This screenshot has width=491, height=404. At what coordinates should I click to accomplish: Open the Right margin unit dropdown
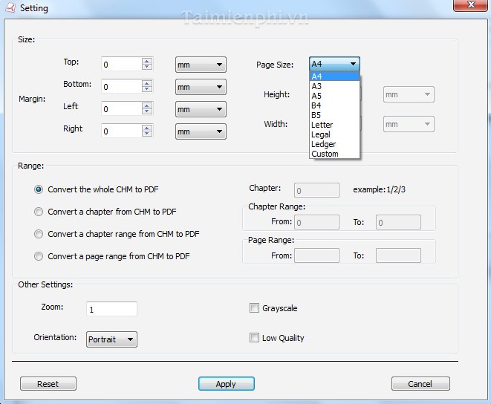tap(201, 131)
